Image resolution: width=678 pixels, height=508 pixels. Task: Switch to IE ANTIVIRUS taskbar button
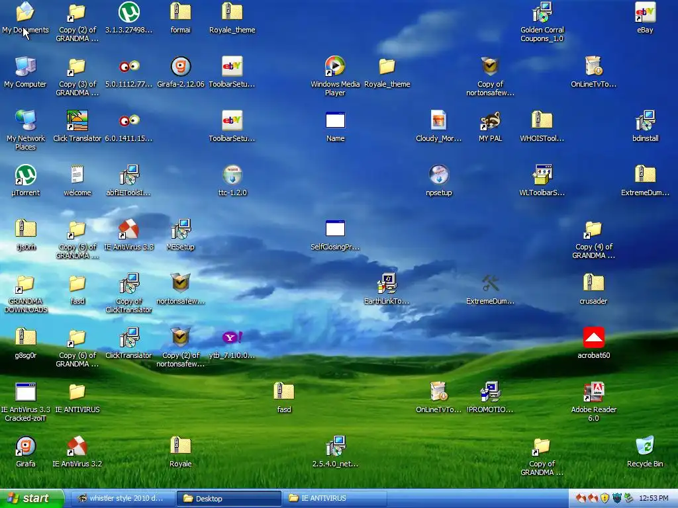335,499
